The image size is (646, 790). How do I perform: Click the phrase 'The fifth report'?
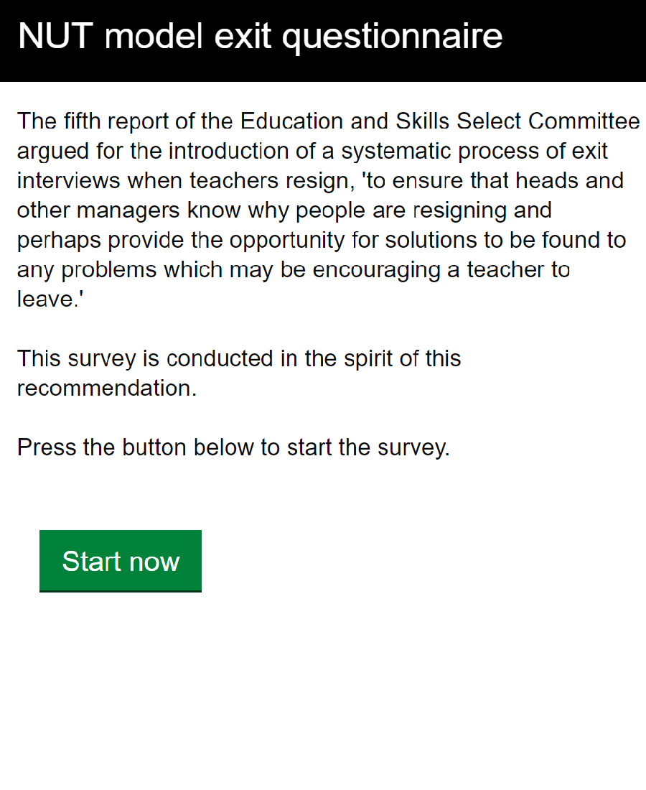[x=92, y=121]
